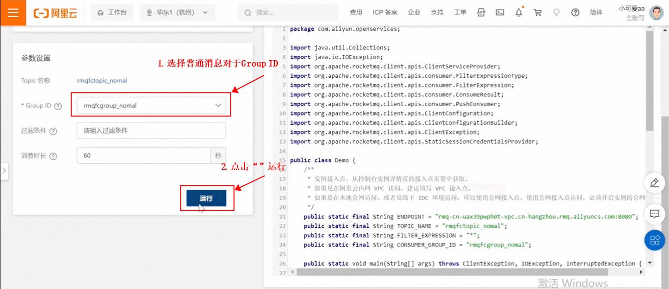Open the 费用 menu

pos(356,13)
